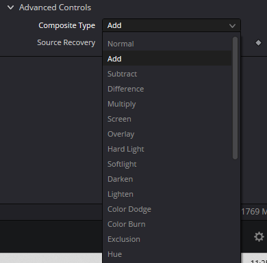Select Color Burn blend mode

[x=167, y=224]
